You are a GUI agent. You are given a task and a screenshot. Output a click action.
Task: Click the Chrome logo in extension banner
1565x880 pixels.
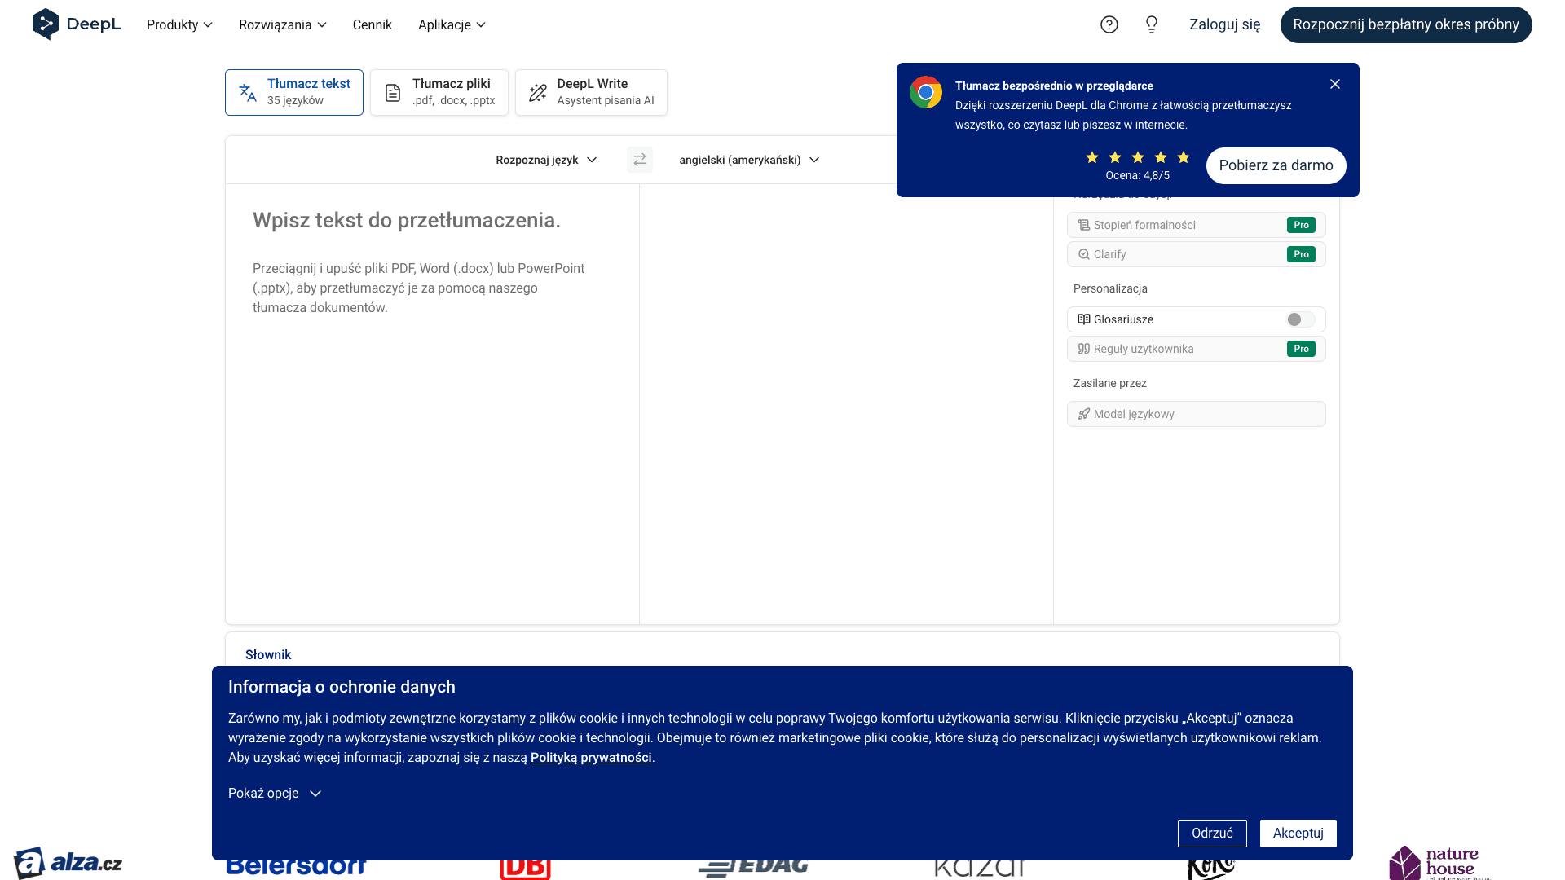tap(926, 92)
